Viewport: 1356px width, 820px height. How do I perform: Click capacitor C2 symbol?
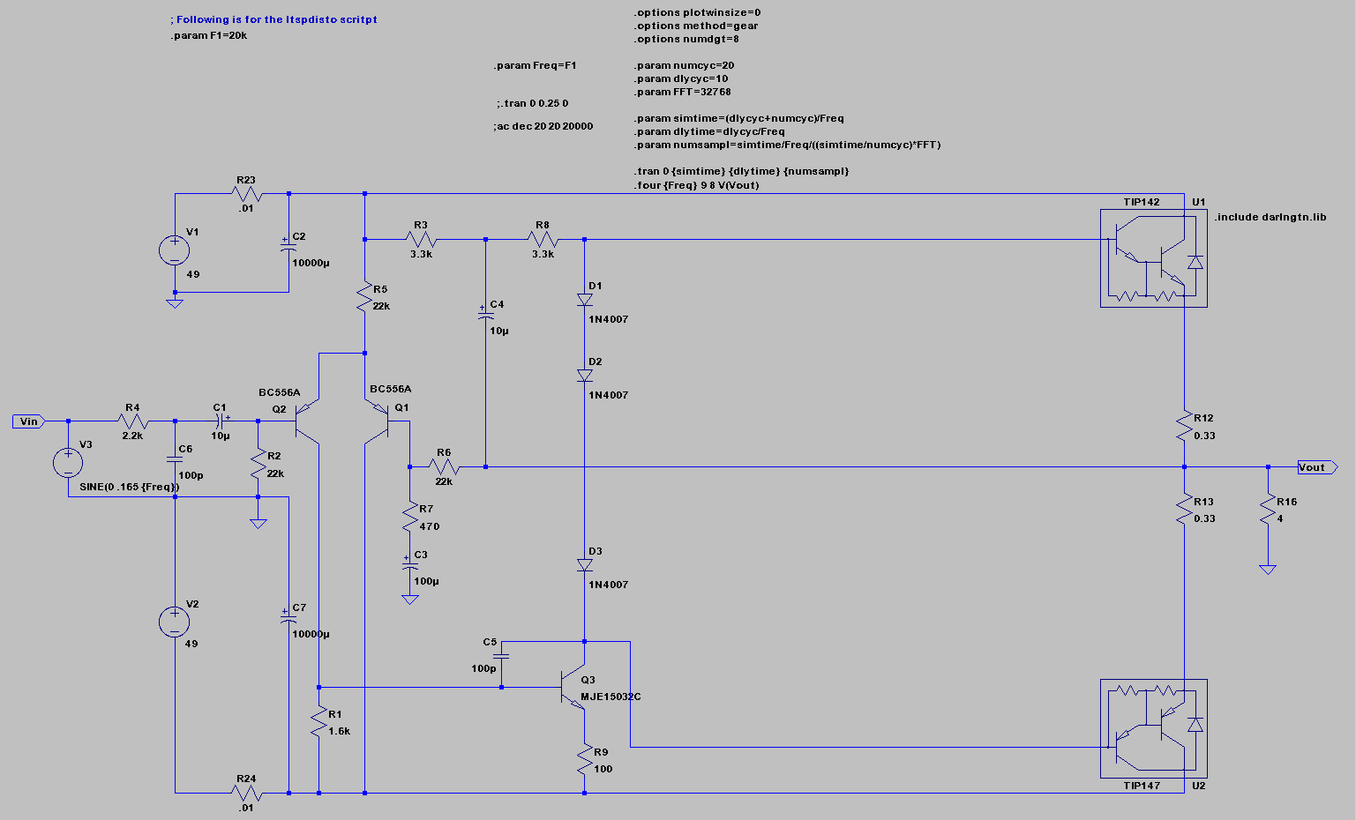coord(288,247)
